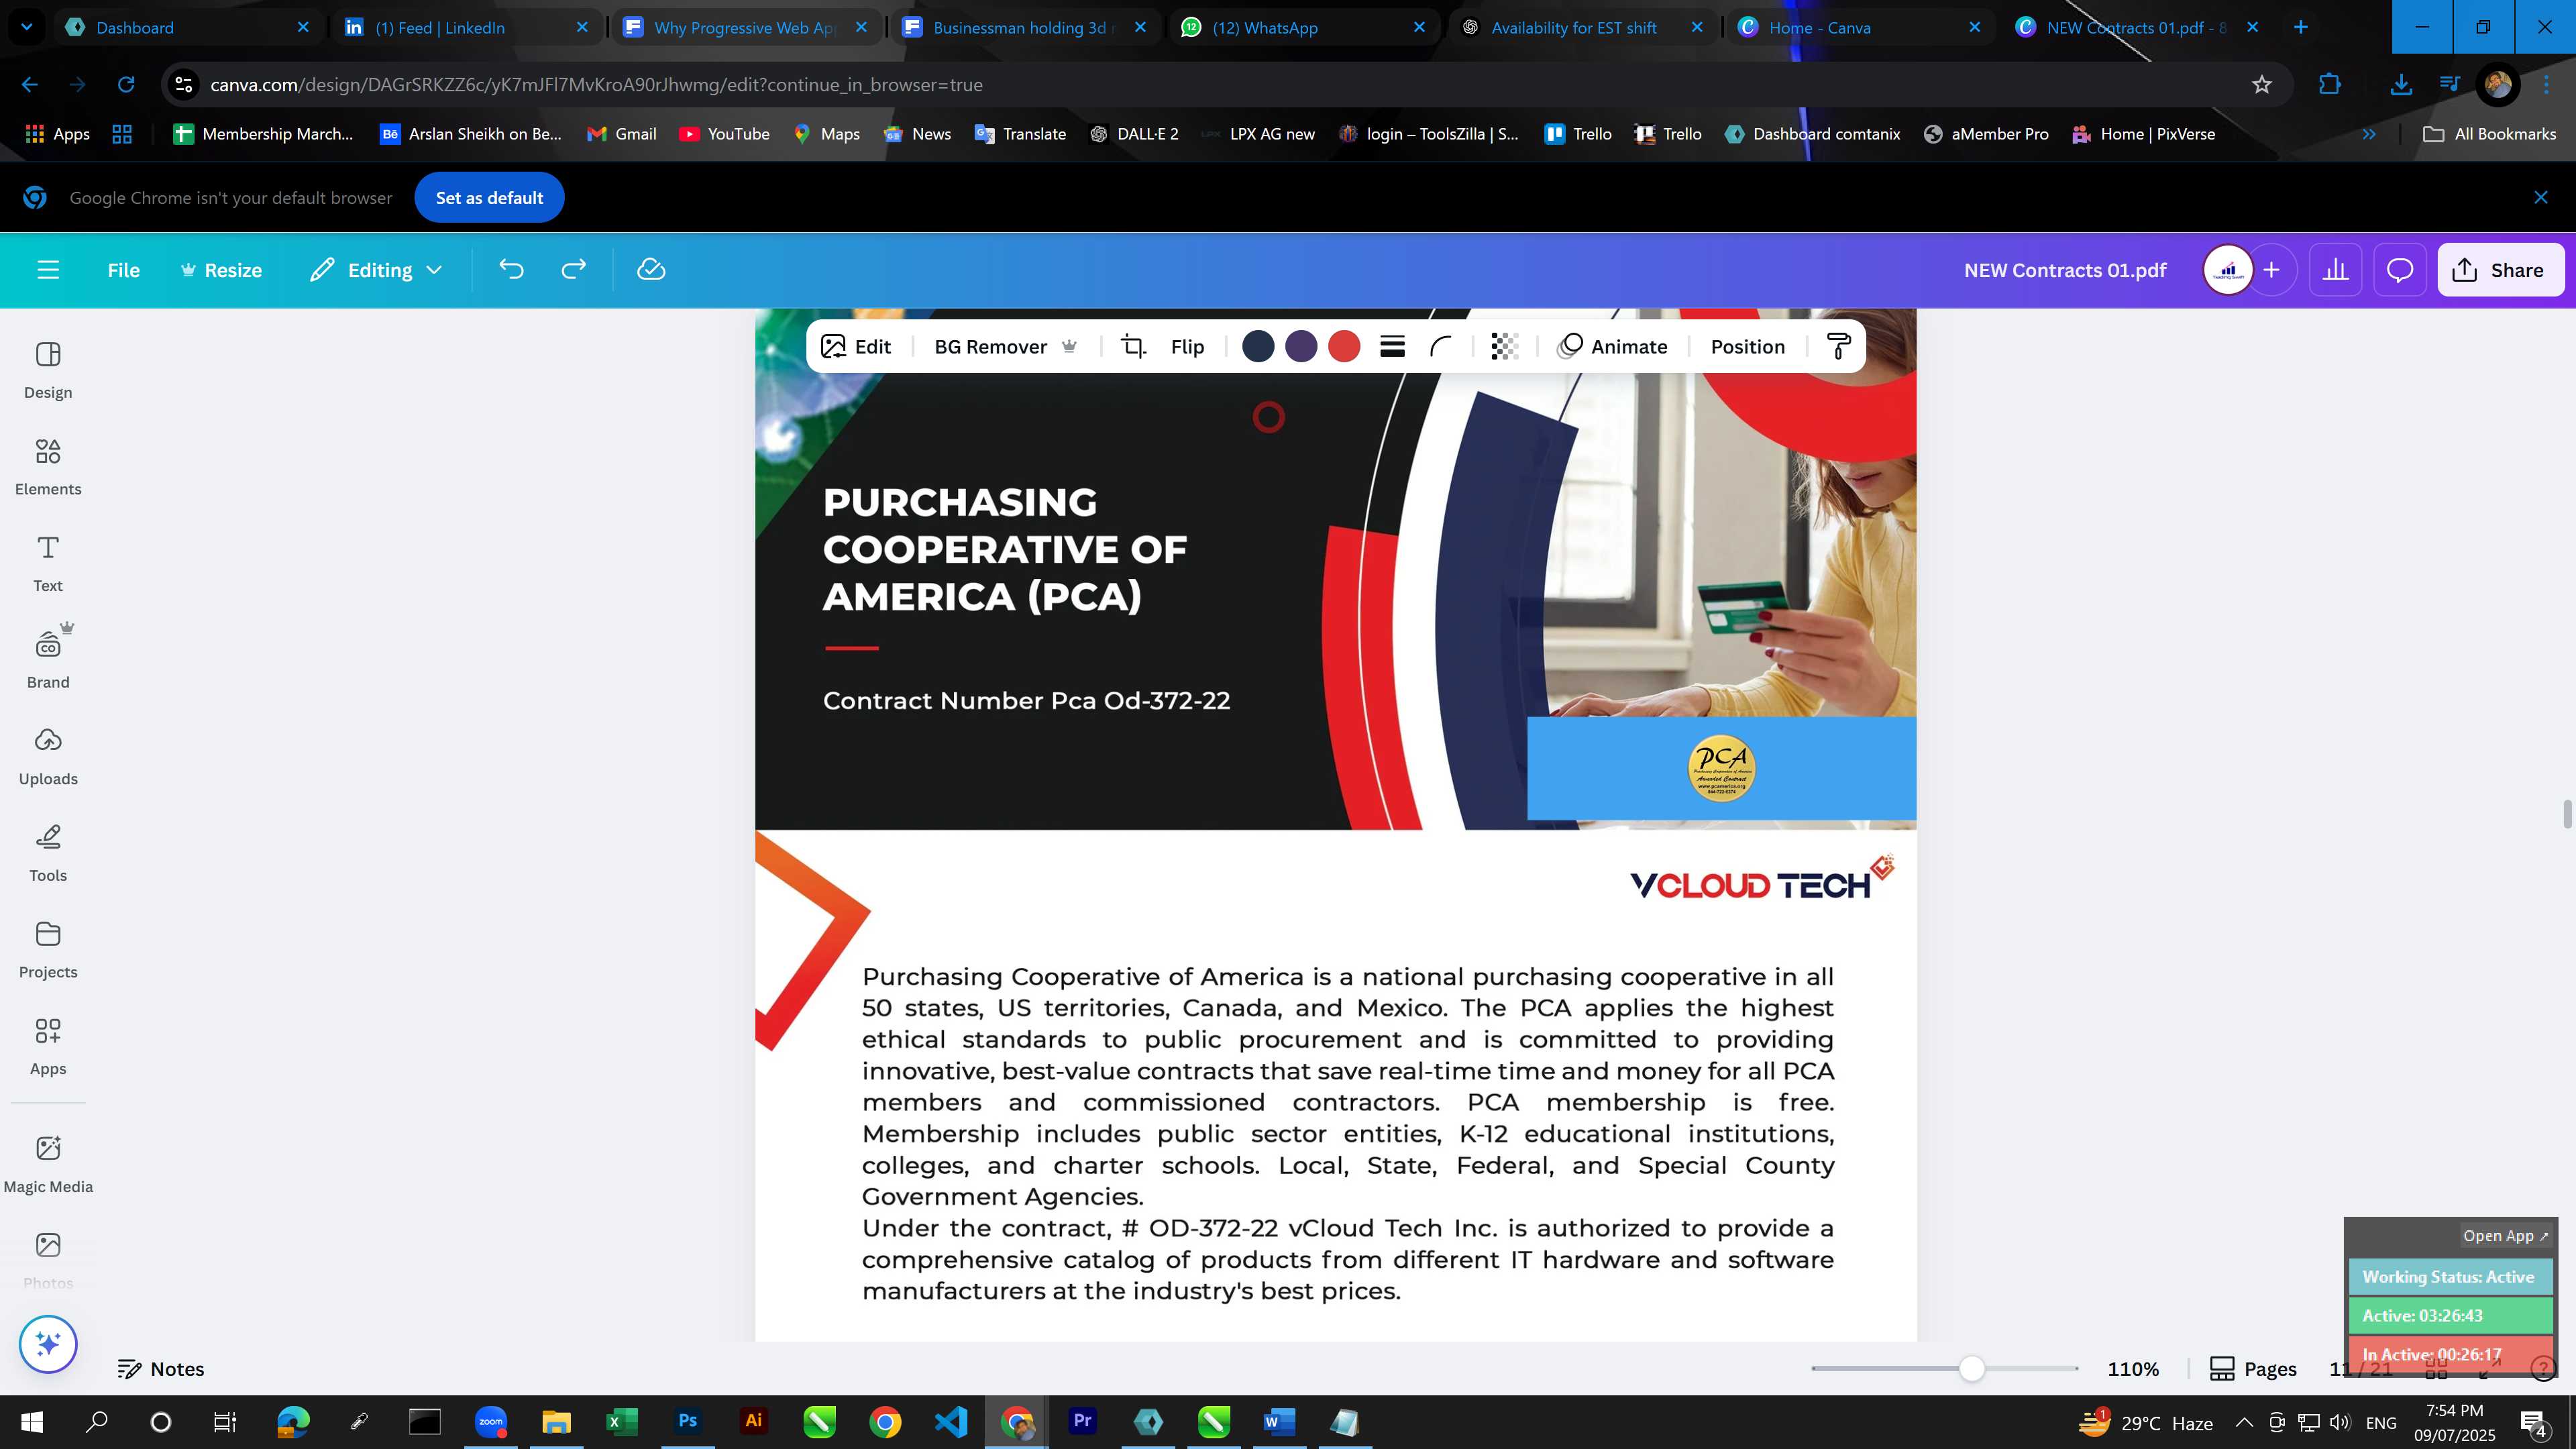Open the main hamburger menu
This screenshot has width=2576, height=1449.
tap(48, 270)
